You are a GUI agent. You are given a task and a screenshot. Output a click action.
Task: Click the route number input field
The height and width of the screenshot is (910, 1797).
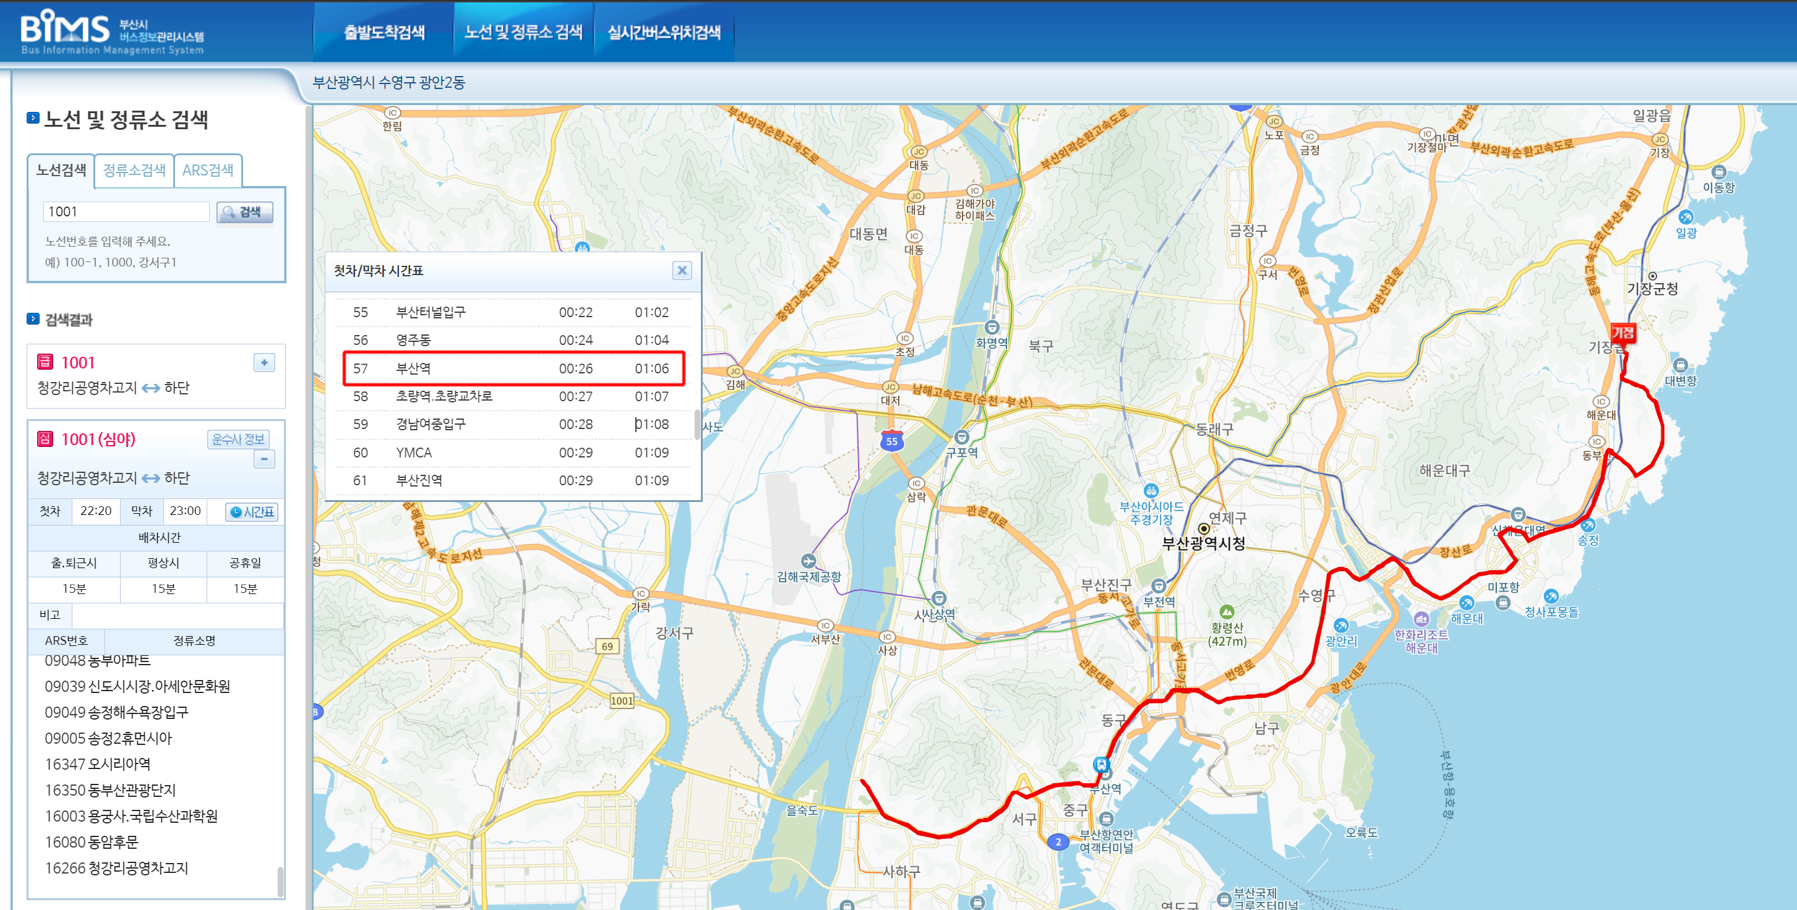126,212
